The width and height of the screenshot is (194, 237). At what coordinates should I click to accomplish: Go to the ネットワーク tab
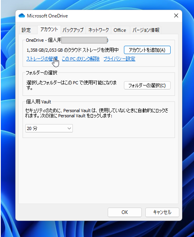(x=99, y=30)
